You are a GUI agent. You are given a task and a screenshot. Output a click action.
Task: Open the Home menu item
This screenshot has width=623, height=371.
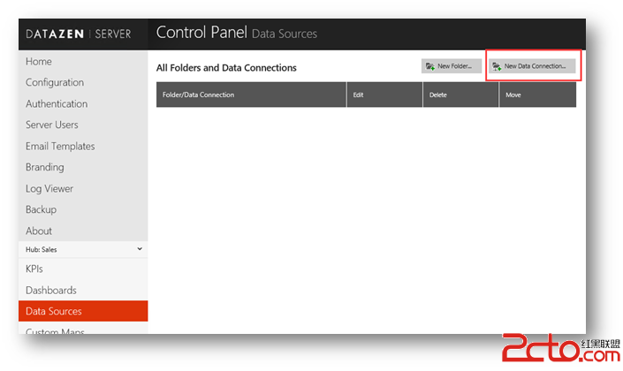(x=39, y=62)
